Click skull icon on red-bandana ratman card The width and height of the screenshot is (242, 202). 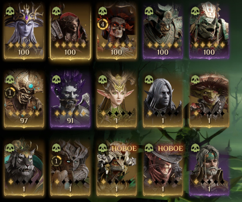pos(56,11)
